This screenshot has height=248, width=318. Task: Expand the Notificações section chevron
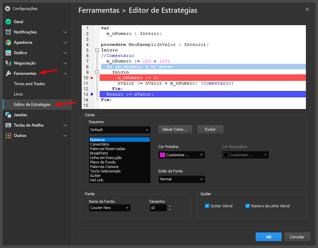(x=65, y=32)
